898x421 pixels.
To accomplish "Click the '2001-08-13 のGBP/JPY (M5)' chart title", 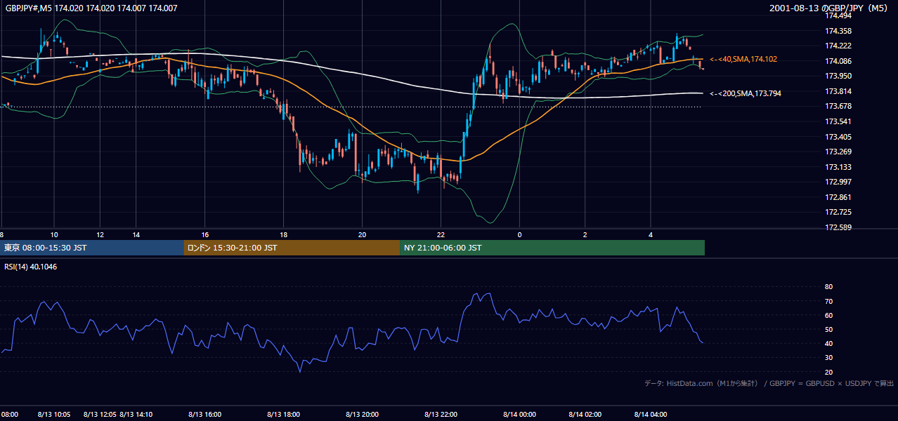I will pyautogui.click(x=828, y=8).
